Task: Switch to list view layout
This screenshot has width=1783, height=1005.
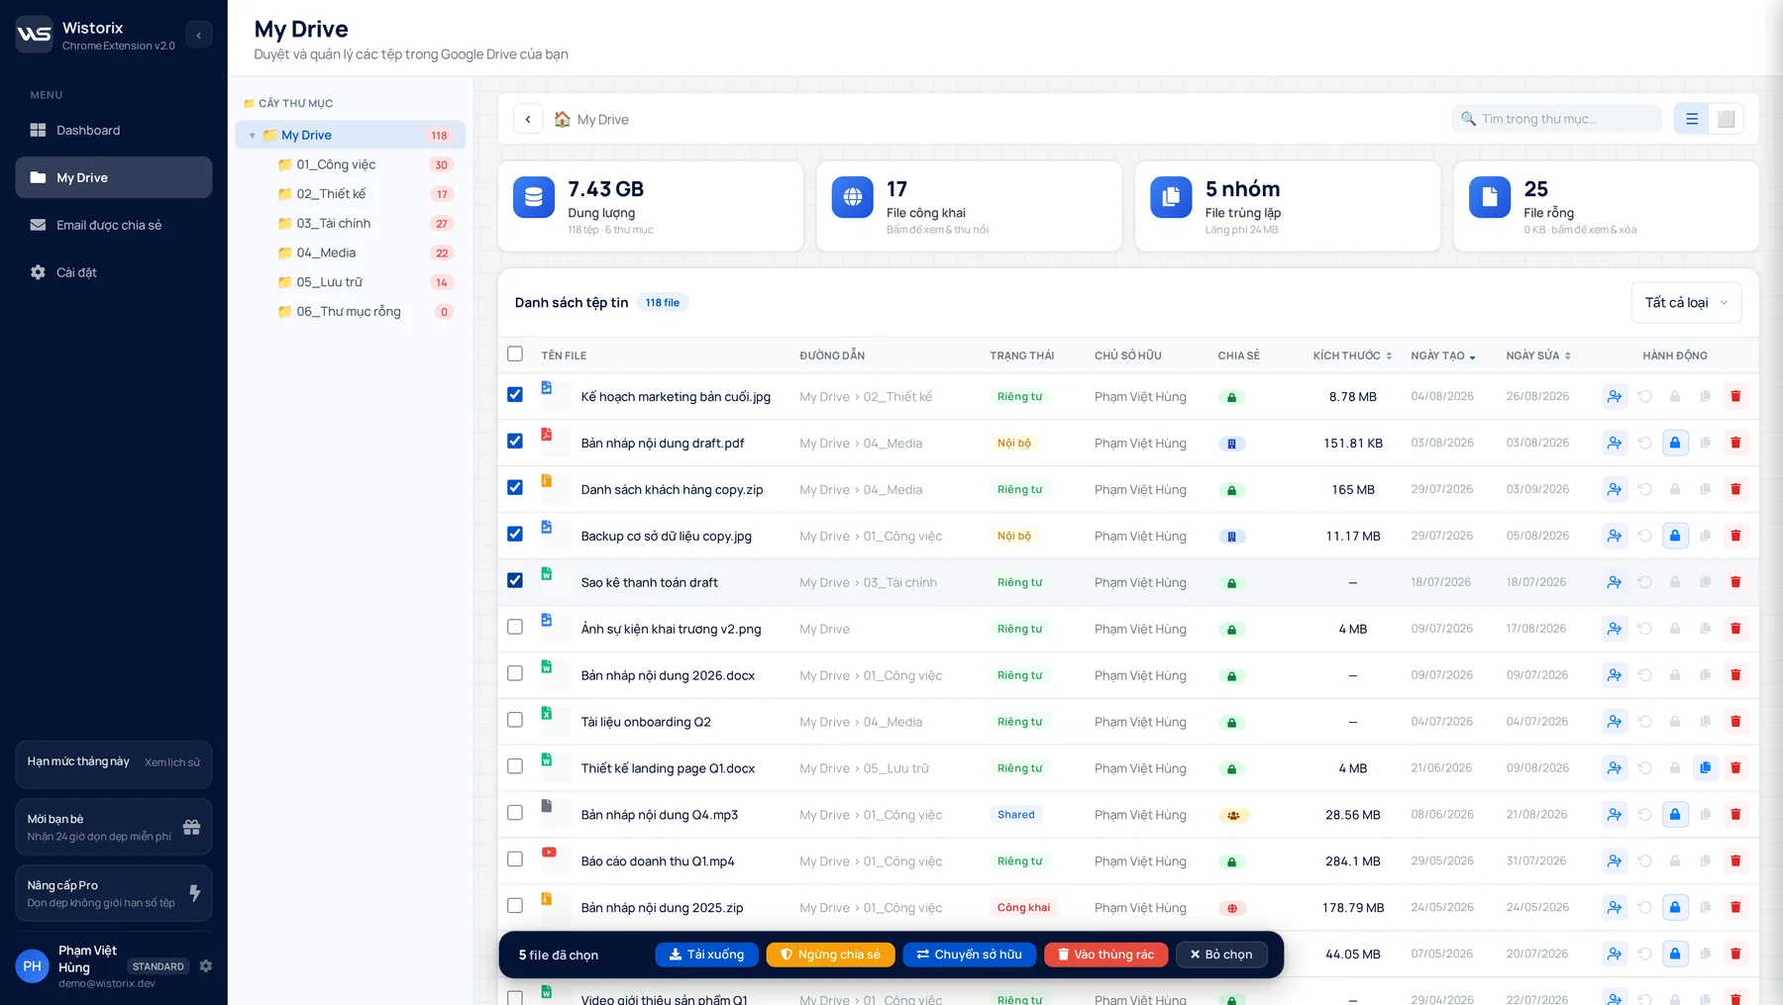Action: (1692, 119)
